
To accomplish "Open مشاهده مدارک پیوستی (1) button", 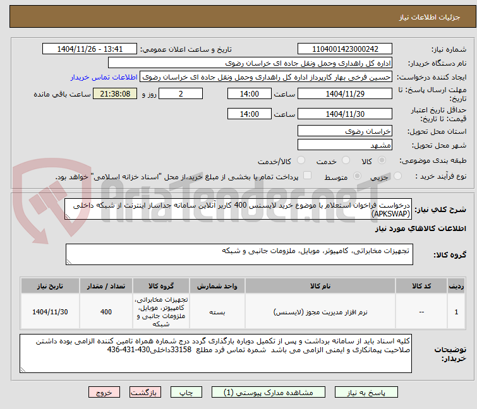I will click(x=269, y=393).
